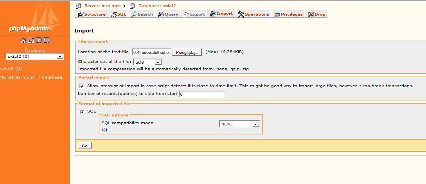Viewport: 426px width, 184px height.
Task: Click swiat2 (0) link in sidebar
Action: 11,68
